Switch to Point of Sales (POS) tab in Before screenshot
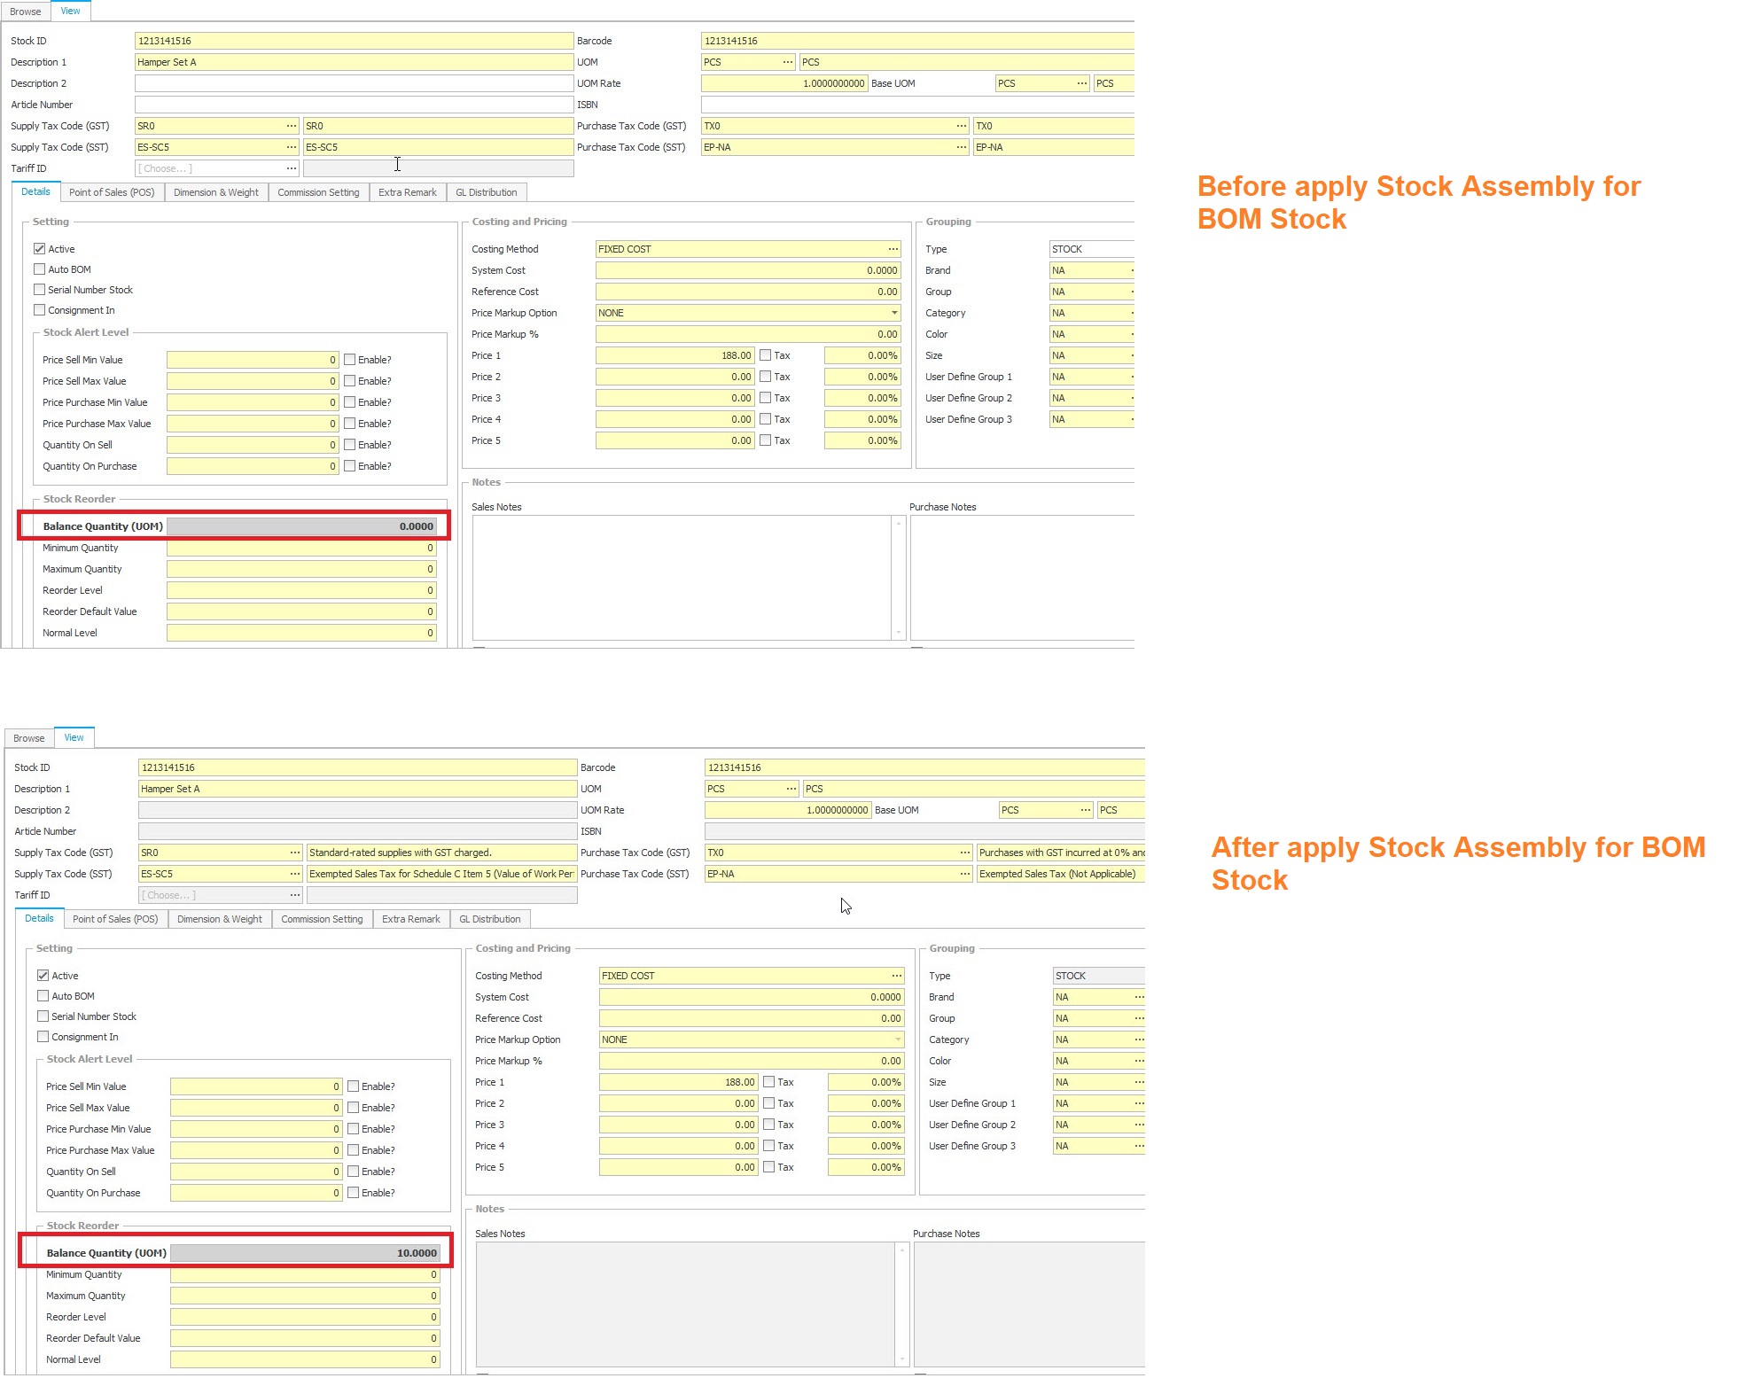Screen dimensions: 1762x1386 [x=112, y=192]
